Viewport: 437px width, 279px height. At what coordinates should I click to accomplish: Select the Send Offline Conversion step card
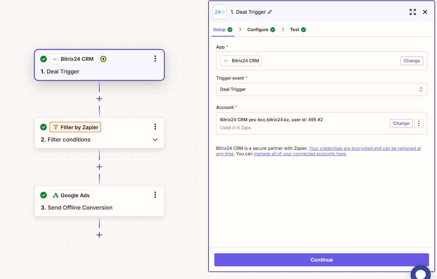pos(99,201)
